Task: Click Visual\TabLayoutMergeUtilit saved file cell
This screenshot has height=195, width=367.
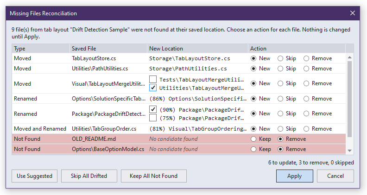Action: coord(108,83)
